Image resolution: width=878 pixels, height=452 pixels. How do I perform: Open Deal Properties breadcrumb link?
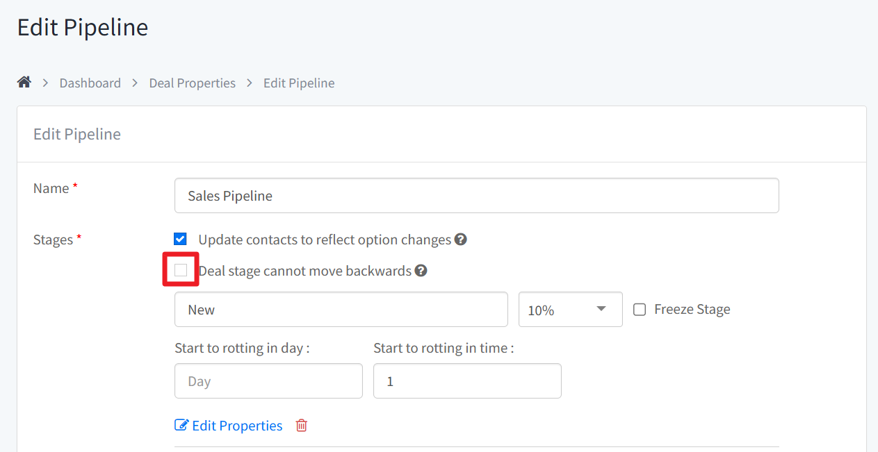pos(193,83)
